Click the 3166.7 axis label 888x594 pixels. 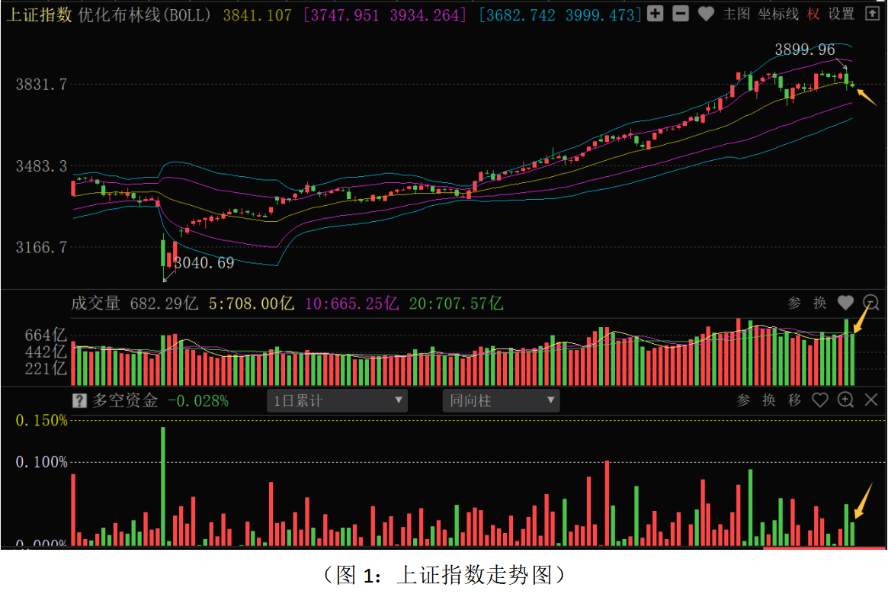point(41,248)
